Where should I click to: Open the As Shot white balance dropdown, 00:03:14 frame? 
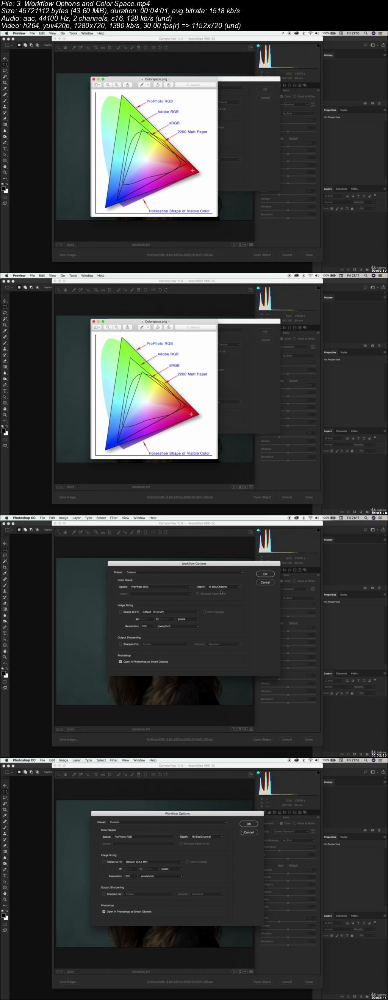[x=298, y=840]
